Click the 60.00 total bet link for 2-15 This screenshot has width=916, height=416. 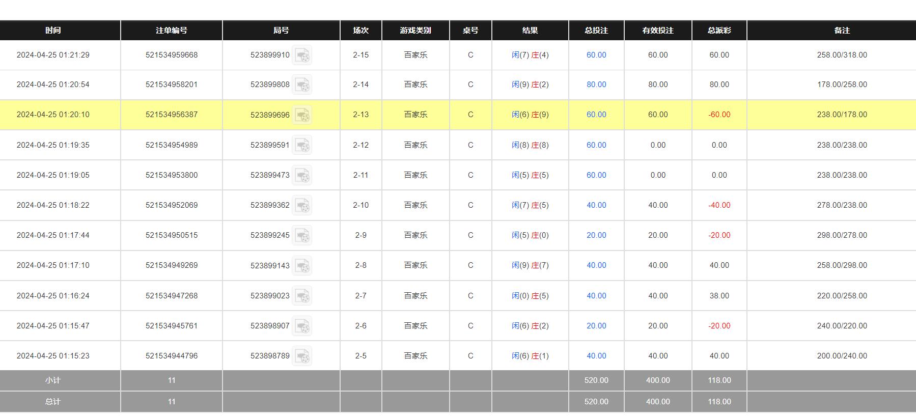596,55
